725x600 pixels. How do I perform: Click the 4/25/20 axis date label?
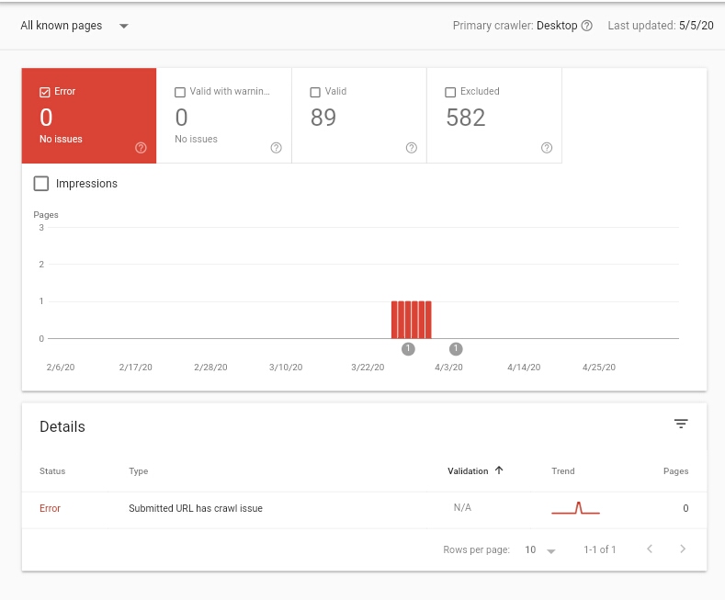coord(599,367)
